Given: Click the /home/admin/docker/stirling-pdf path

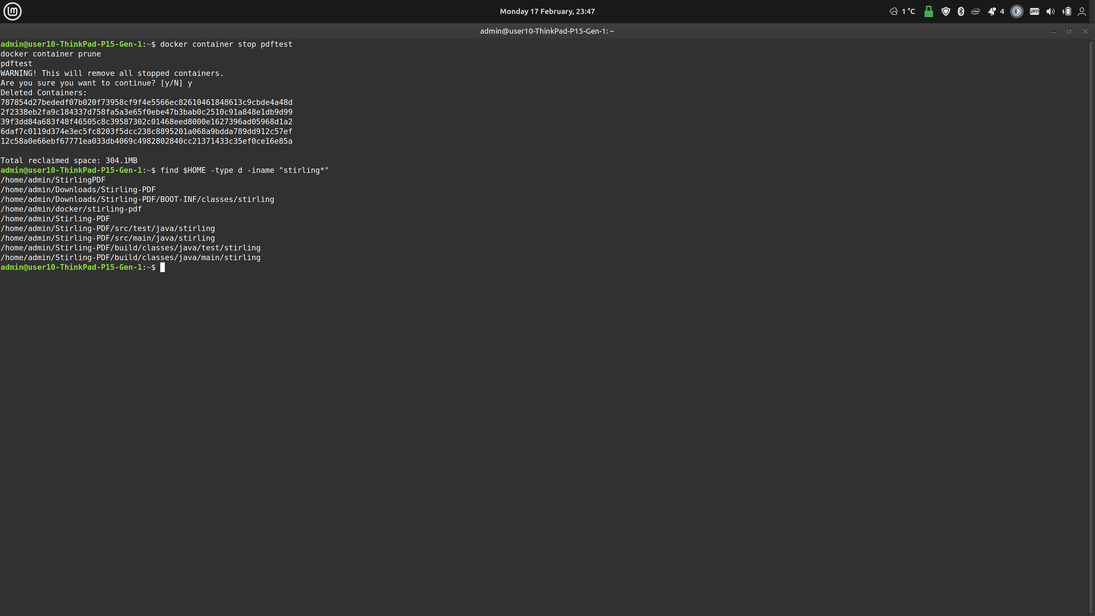Looking at the screenshot, I should pyautogui.click(x=71, y=209).
